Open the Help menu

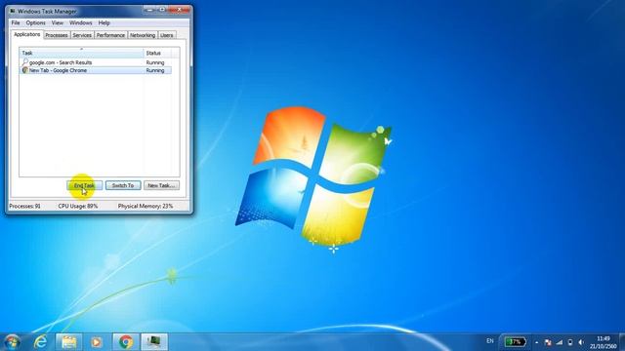104,23
